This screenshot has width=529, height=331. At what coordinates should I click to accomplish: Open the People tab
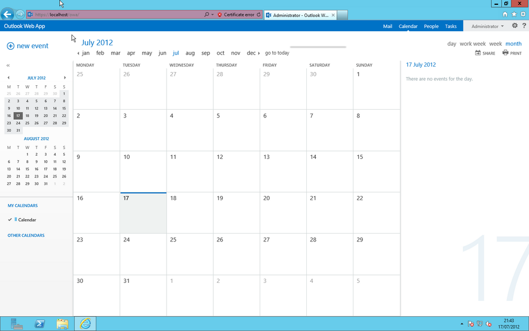[431, 26]
